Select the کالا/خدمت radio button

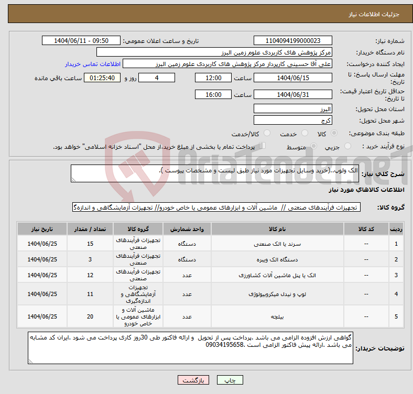[x=267, y=134]
